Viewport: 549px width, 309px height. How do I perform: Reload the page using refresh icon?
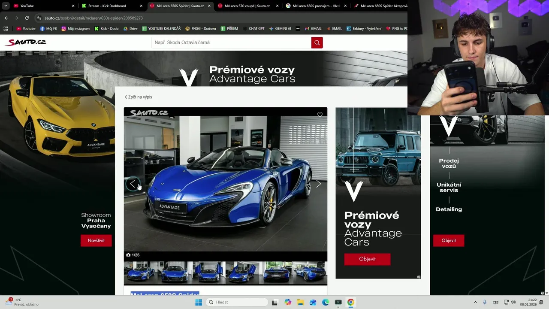click(x=27, y=18)
